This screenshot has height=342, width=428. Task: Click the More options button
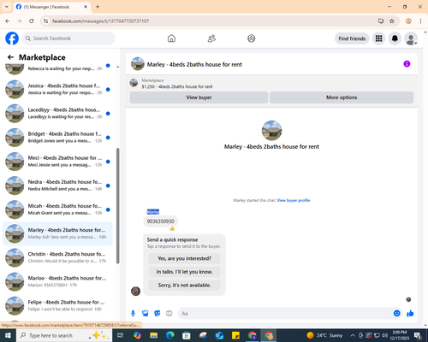point(342,97)
